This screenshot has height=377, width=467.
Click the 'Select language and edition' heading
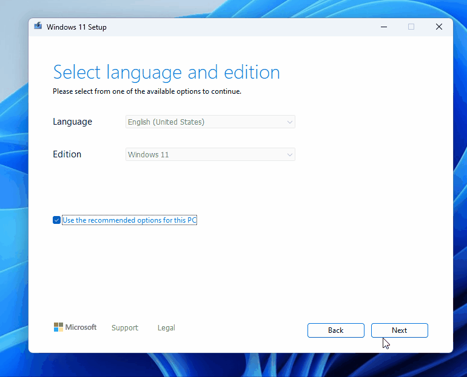167,72
